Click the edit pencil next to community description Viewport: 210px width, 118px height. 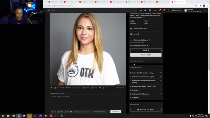pos(144,18)
